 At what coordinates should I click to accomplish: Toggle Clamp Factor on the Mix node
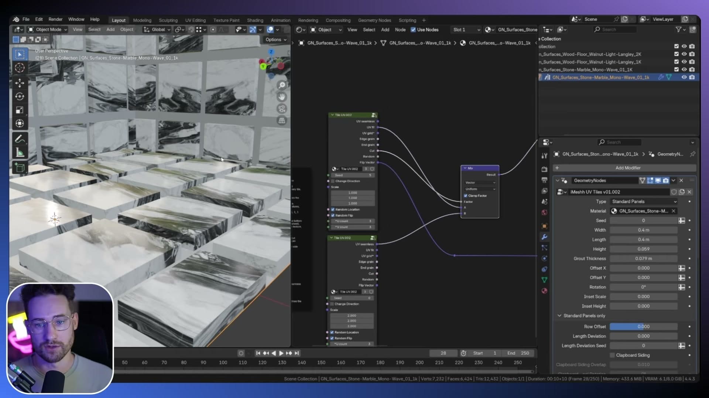click(466, 196)
